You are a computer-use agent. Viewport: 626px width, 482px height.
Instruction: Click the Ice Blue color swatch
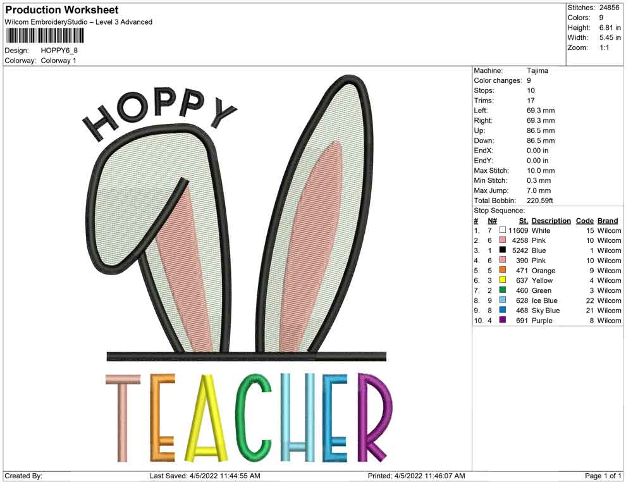[503, 300]
